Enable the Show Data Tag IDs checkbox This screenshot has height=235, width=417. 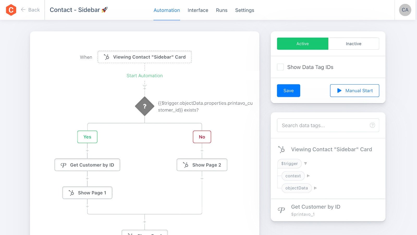tap(280, 67)
